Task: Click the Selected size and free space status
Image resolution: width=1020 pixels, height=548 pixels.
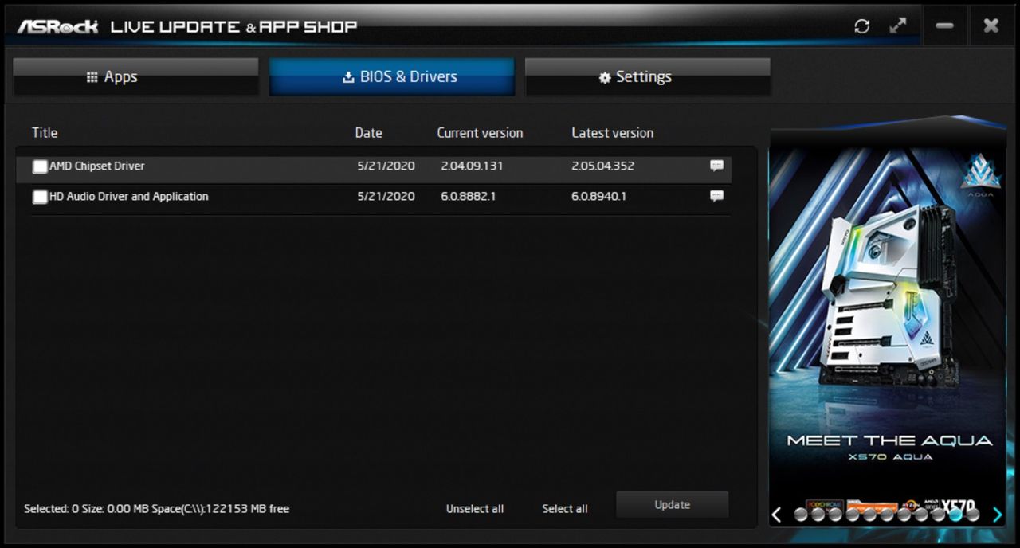Action: tap(156, 509)
